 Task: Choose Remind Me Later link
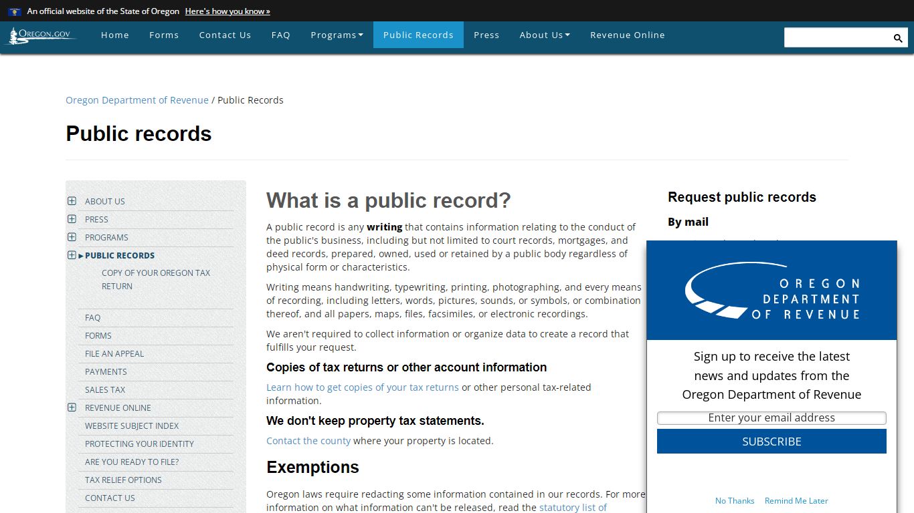tap(796, 501)
